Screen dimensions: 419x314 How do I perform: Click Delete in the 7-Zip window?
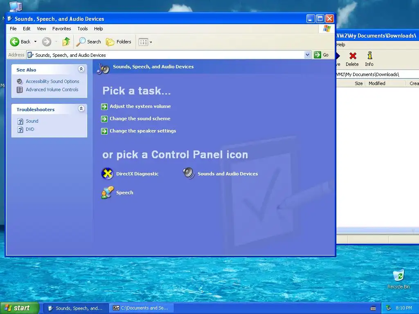(x=352, y=59)
